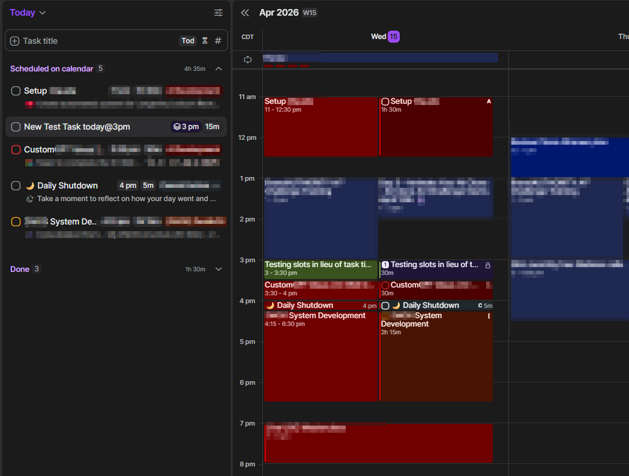Click the Apr 2026 month title
Viewport: 629px width, 476px height.
[x=279, y=13]
